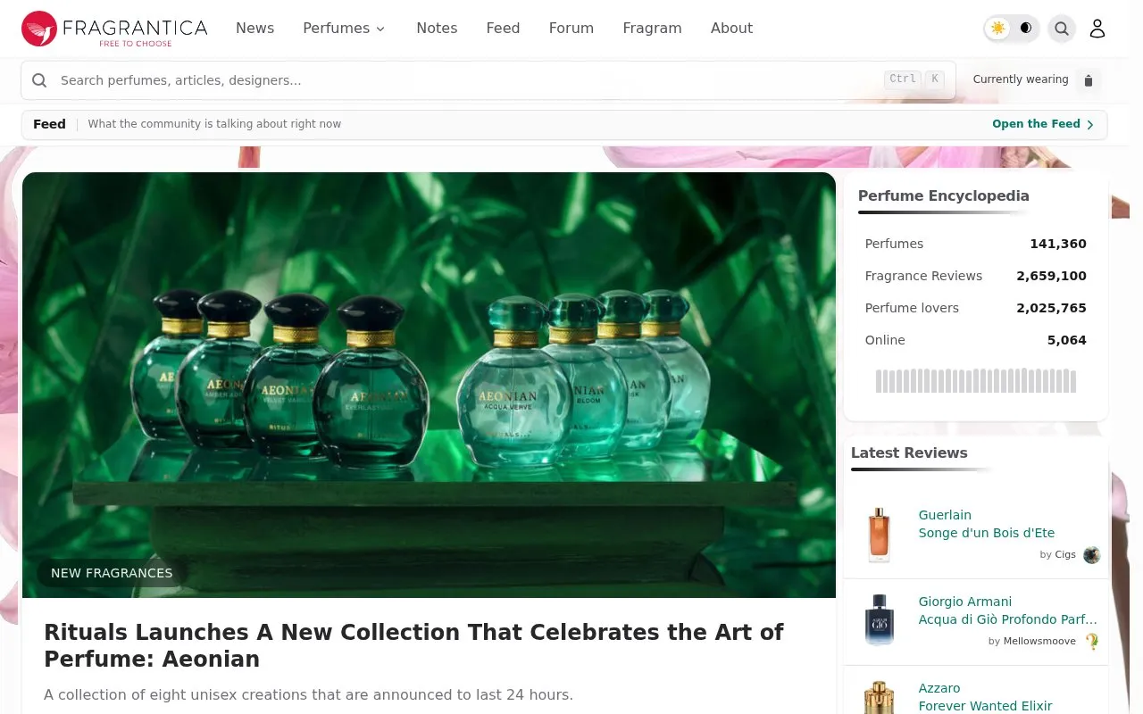This screenshot has width=1143, height=714.
Task: Click Fragrance Reviews count 2,659,100
Action: click(x=1051, y=276)
